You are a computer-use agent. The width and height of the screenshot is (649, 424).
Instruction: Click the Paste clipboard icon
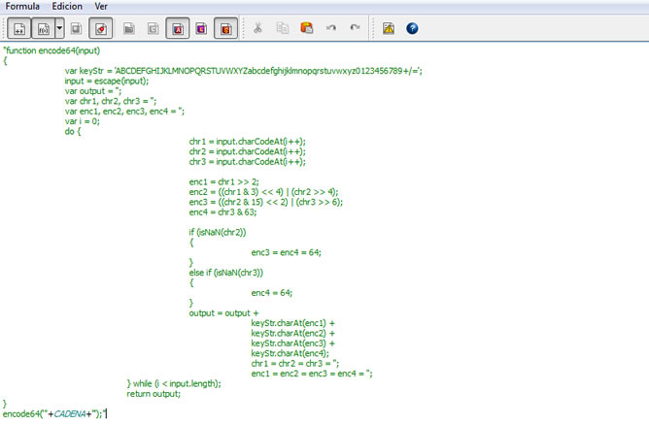[306, 28]
